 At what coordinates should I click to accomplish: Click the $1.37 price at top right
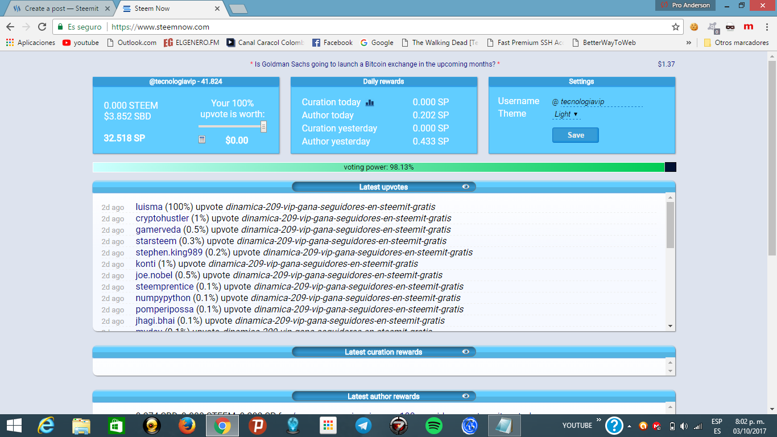pos(666,64)
